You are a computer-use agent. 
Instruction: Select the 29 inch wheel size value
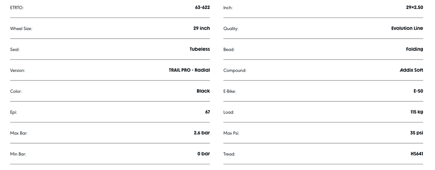[x=201, y=28]
